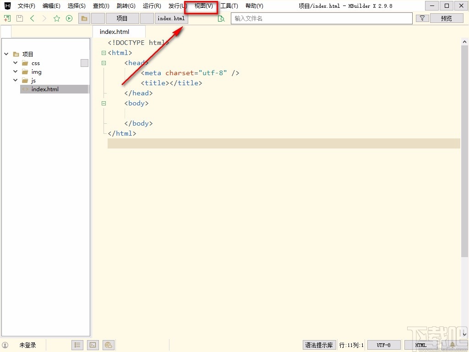This screenshot has height=352, width=469.
Task: Click the <title></title> code line
Action: [x=171, y=83]
